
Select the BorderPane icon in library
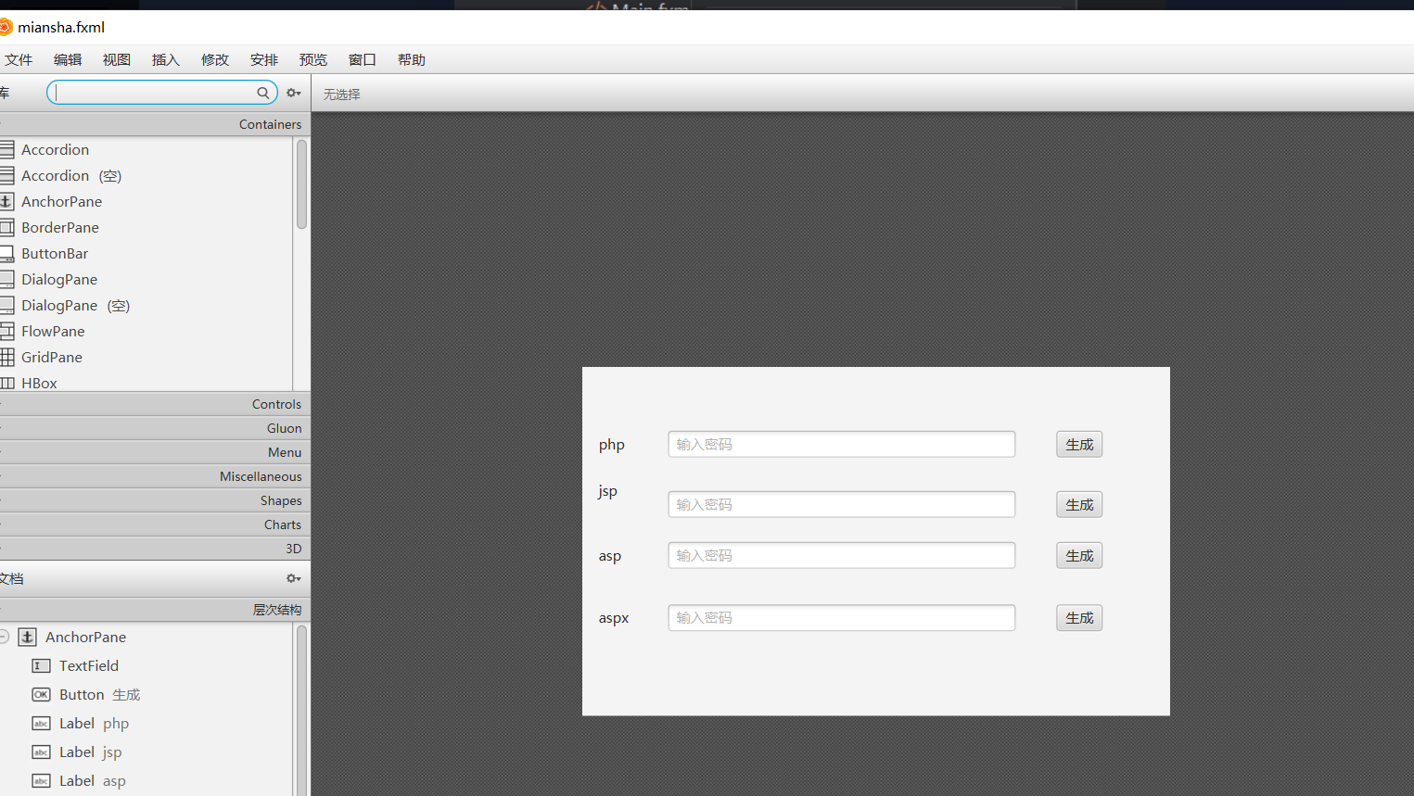pyautogui.click(x=7, y=227)
